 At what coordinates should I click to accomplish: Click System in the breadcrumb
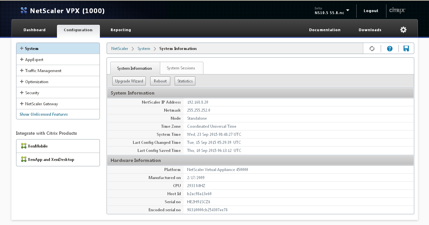pos(144,49)
